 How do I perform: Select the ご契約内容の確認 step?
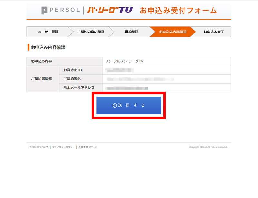tap(91, 32)
